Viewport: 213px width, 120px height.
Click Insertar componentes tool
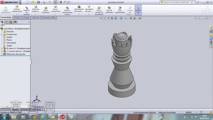pyautogui.click(x=17, y=9)
